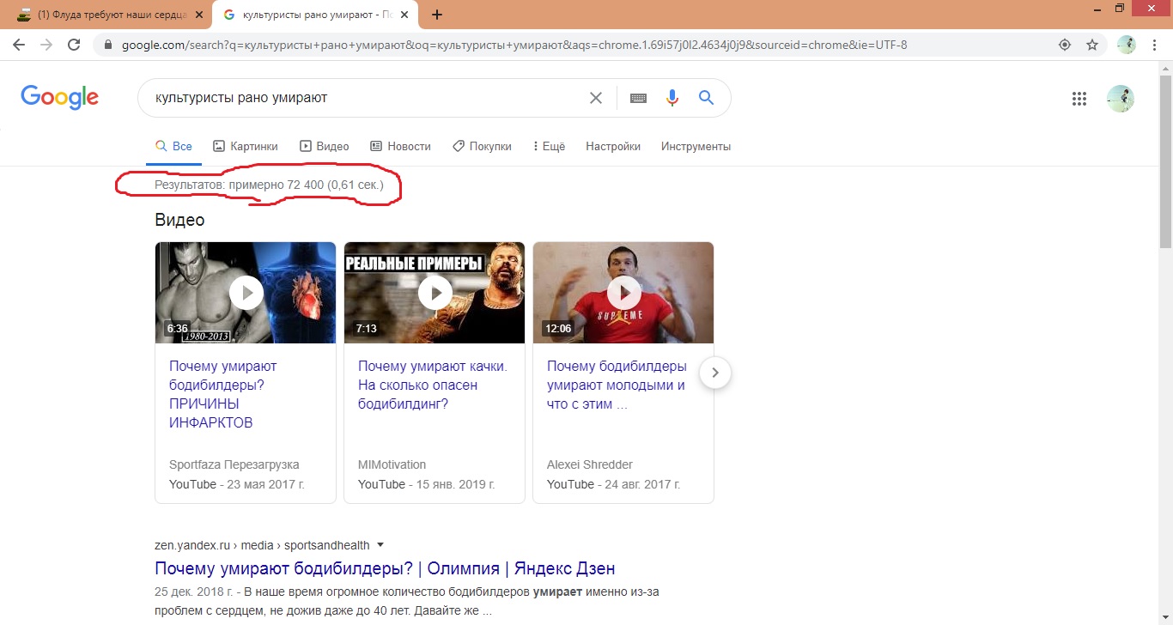Image resolution: width=1173 pixels, height=625 pixels.
Task: Play the 'РЕАЛЬНЫЕ ПРИМЕРЫ' 7:13 video thumbnail
Action: [435, 293]
